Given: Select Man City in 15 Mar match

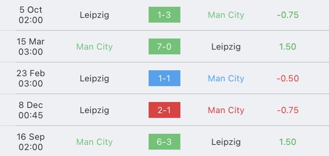Looking at the screenshot, I should (x=95, y=46).
